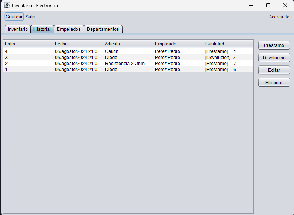Viewport: 294px width, 215px height.
Task: Click the Cautin article cell
Action: (128, 51)
